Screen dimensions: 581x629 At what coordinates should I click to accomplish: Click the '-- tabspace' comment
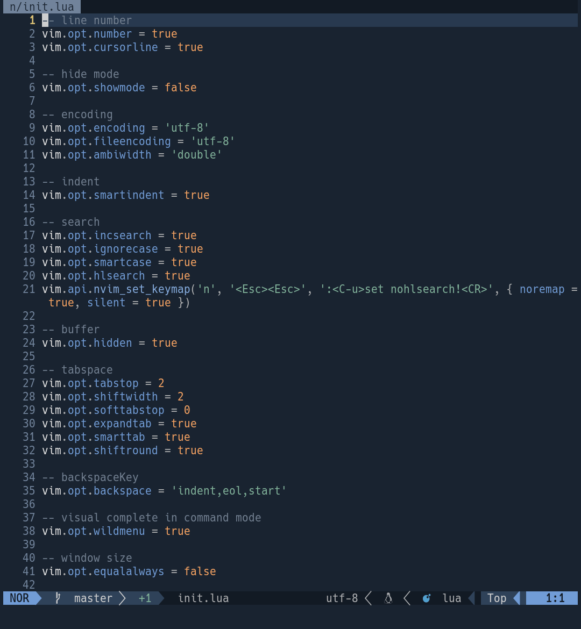(x=77, y=370)
